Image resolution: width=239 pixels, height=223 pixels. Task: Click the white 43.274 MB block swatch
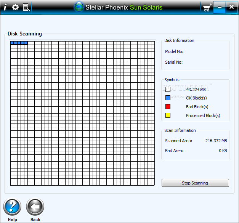168,89
